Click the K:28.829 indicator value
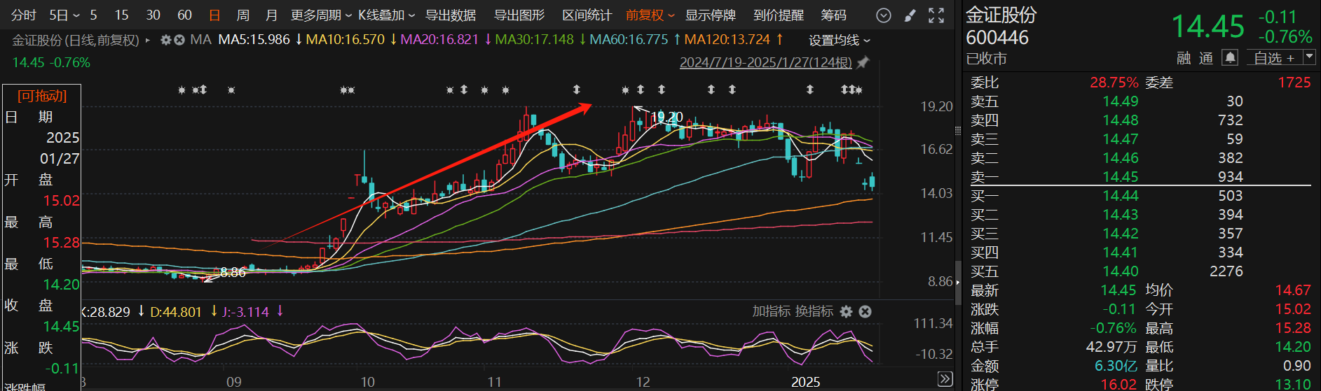Image resolution: width=1321 pixels, height=391 pixels. tap(106, 311)
